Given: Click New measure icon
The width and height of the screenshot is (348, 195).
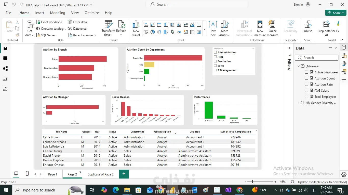Looking at the screenshot, I should (260, 24).
